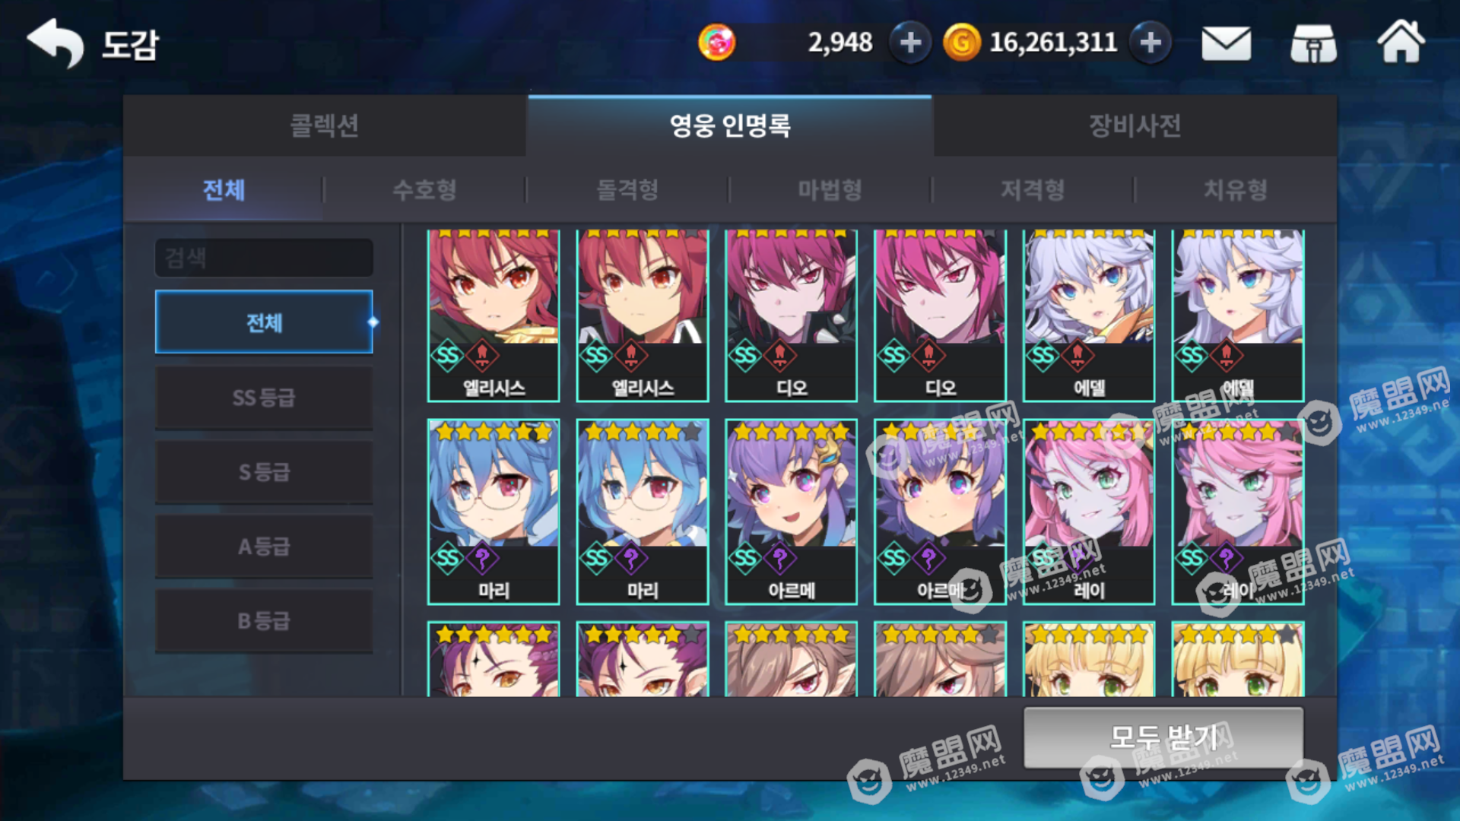This screenshot has height=821, width=1460.
Task: Click the 검색 search field
Action: point(264,258)
